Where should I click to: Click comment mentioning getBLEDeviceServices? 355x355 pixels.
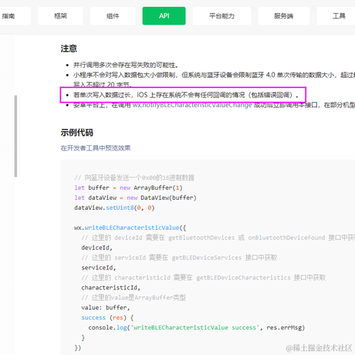coord(179,258)
